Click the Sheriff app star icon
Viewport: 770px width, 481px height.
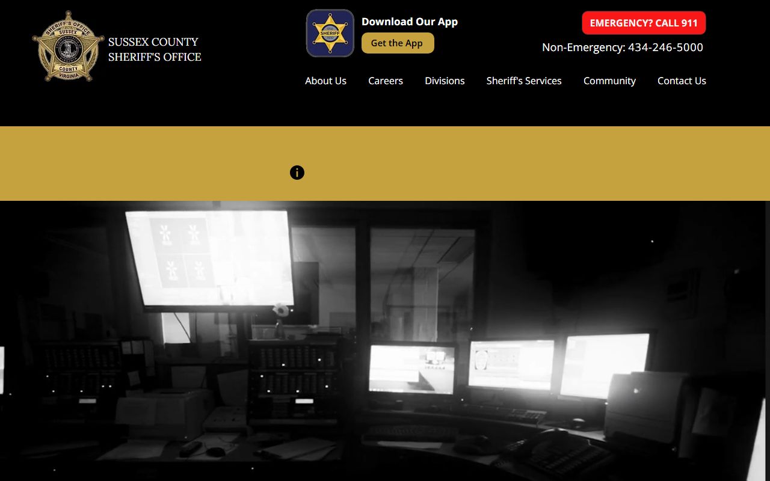330,33
